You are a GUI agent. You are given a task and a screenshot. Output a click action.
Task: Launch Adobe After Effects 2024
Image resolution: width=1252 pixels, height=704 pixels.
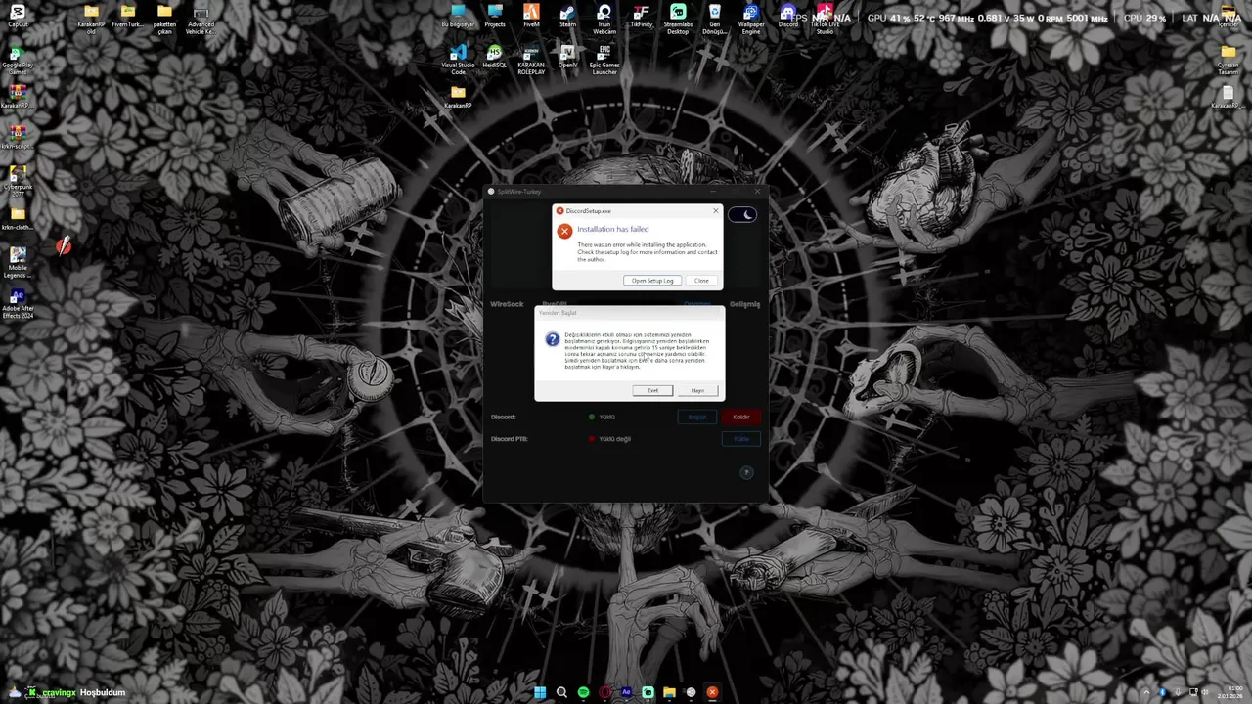tap(18, 303)
